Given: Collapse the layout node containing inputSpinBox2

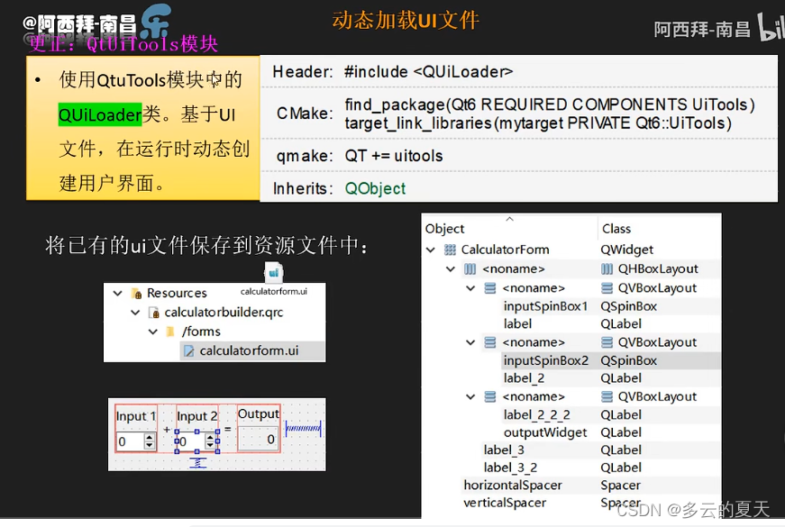Looking at the screenshot, I should tap(470, 342).
